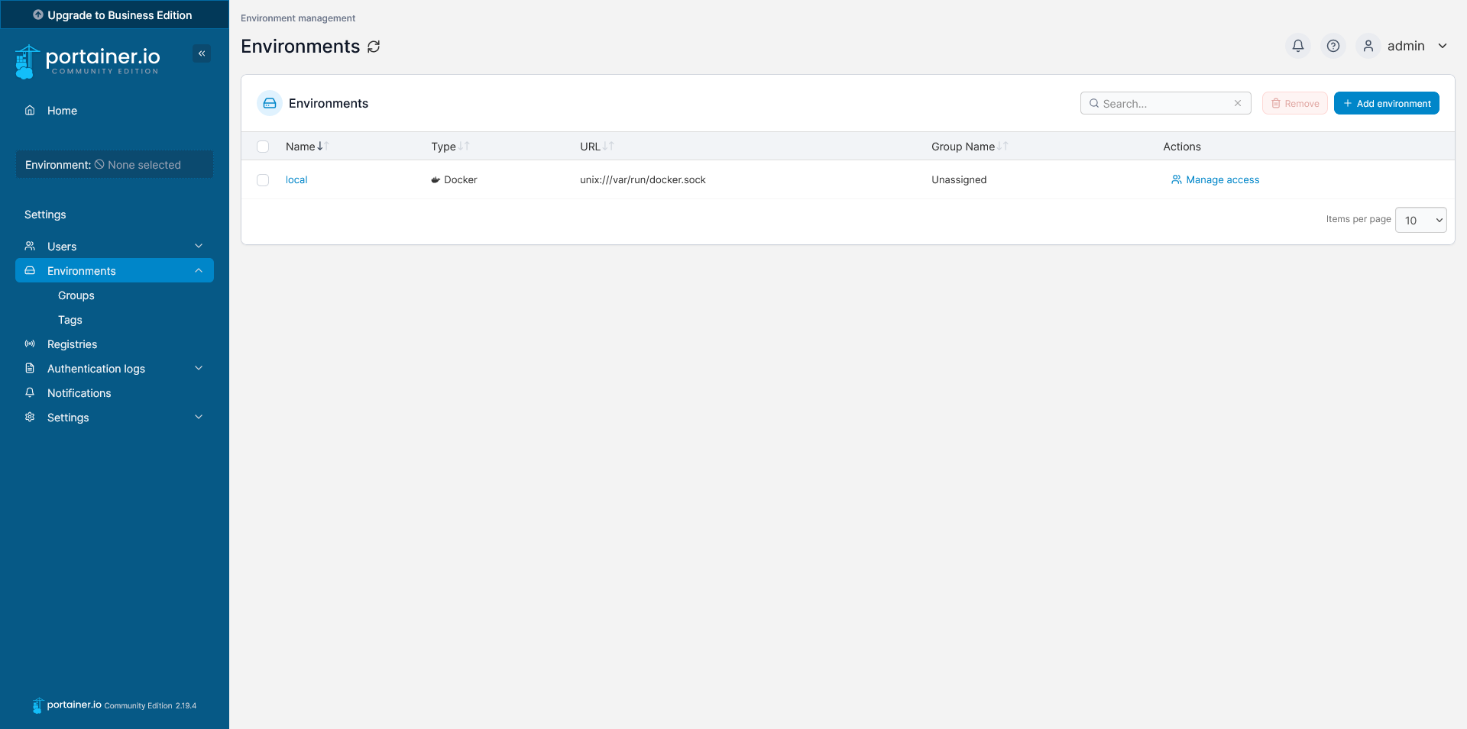This screenshot has height=729, width=1467.
Task: Select the checkbox for the local environment
Action: 263,180
